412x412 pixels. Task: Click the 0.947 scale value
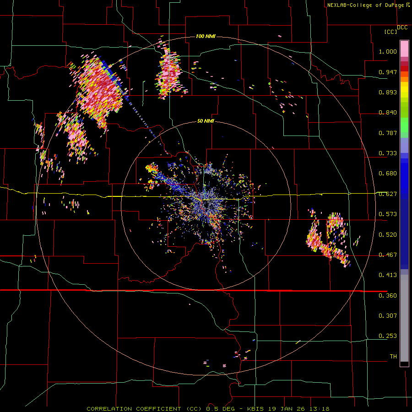(x=388, y=72)
